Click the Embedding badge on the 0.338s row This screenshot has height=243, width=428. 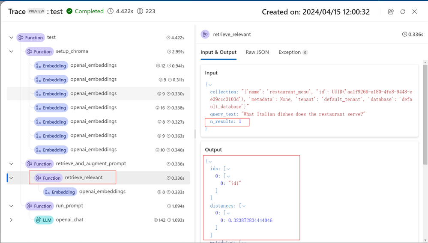(51, 108)
